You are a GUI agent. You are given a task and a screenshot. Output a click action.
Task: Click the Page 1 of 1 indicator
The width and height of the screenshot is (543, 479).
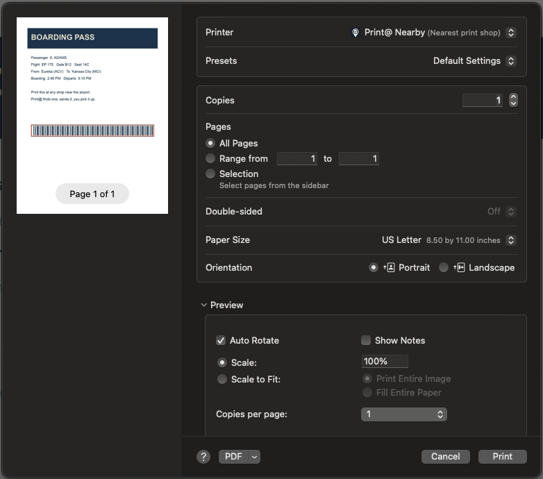(x=92, y=194)
